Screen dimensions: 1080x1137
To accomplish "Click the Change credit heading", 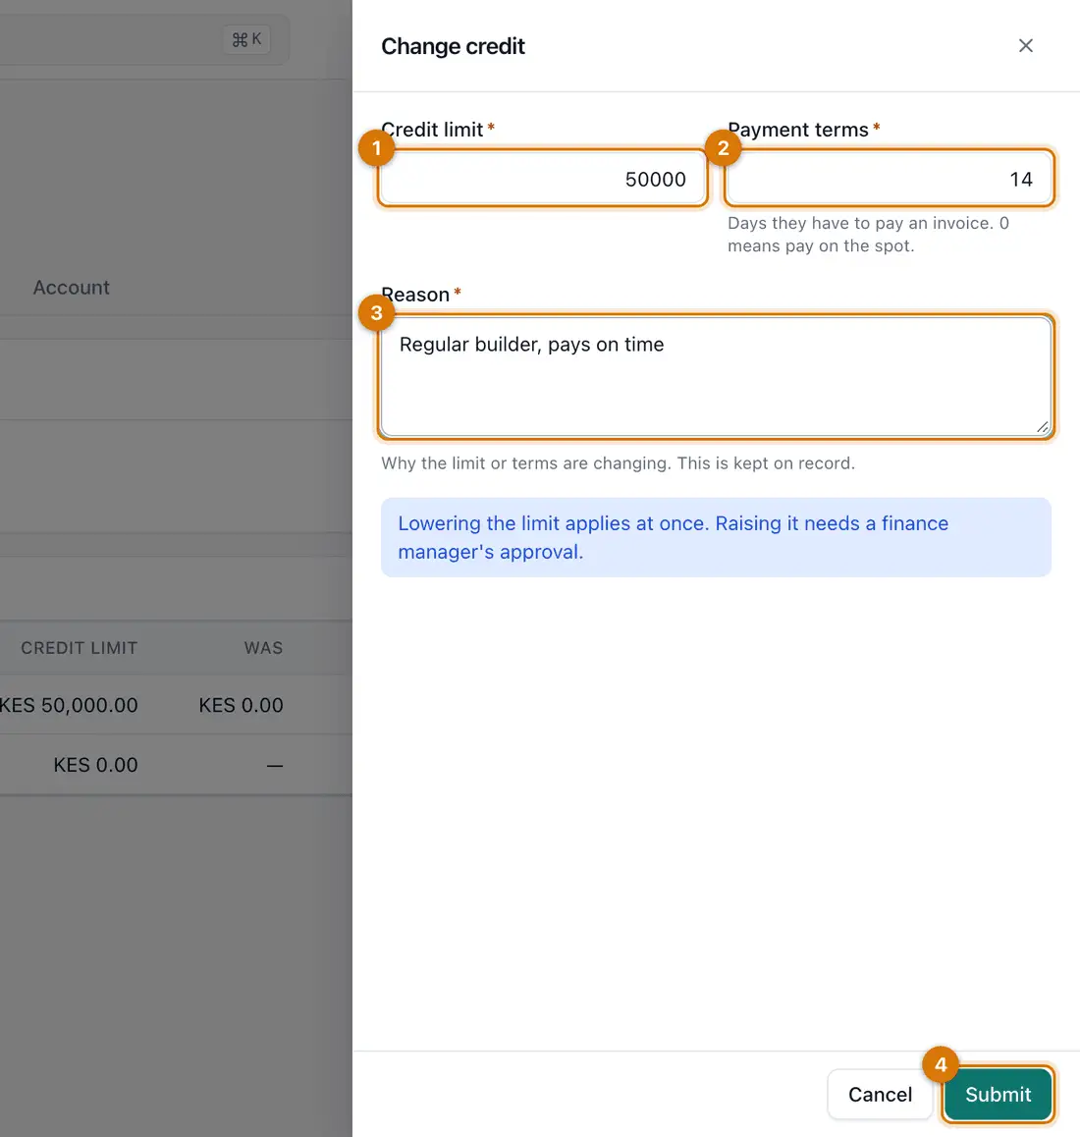I will tap(453, 46).
